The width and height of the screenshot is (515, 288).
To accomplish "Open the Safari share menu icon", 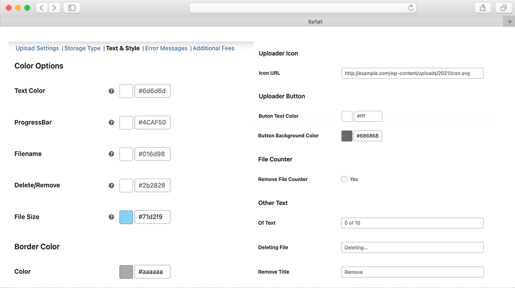I will coord(482,8).
